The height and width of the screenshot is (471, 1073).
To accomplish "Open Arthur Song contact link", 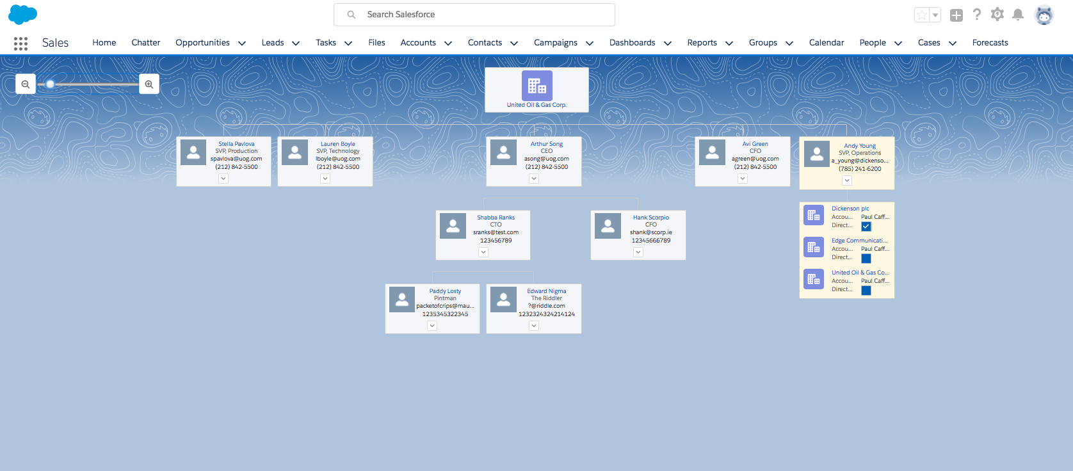I will [547, 144].
